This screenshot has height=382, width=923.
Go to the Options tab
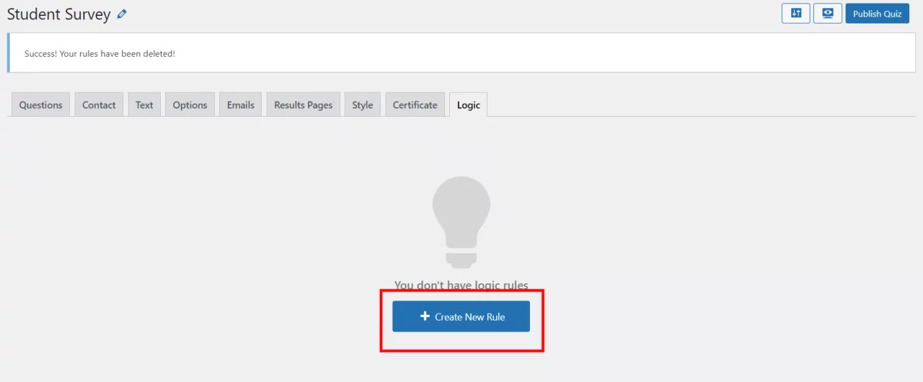[x=190, y=105]
